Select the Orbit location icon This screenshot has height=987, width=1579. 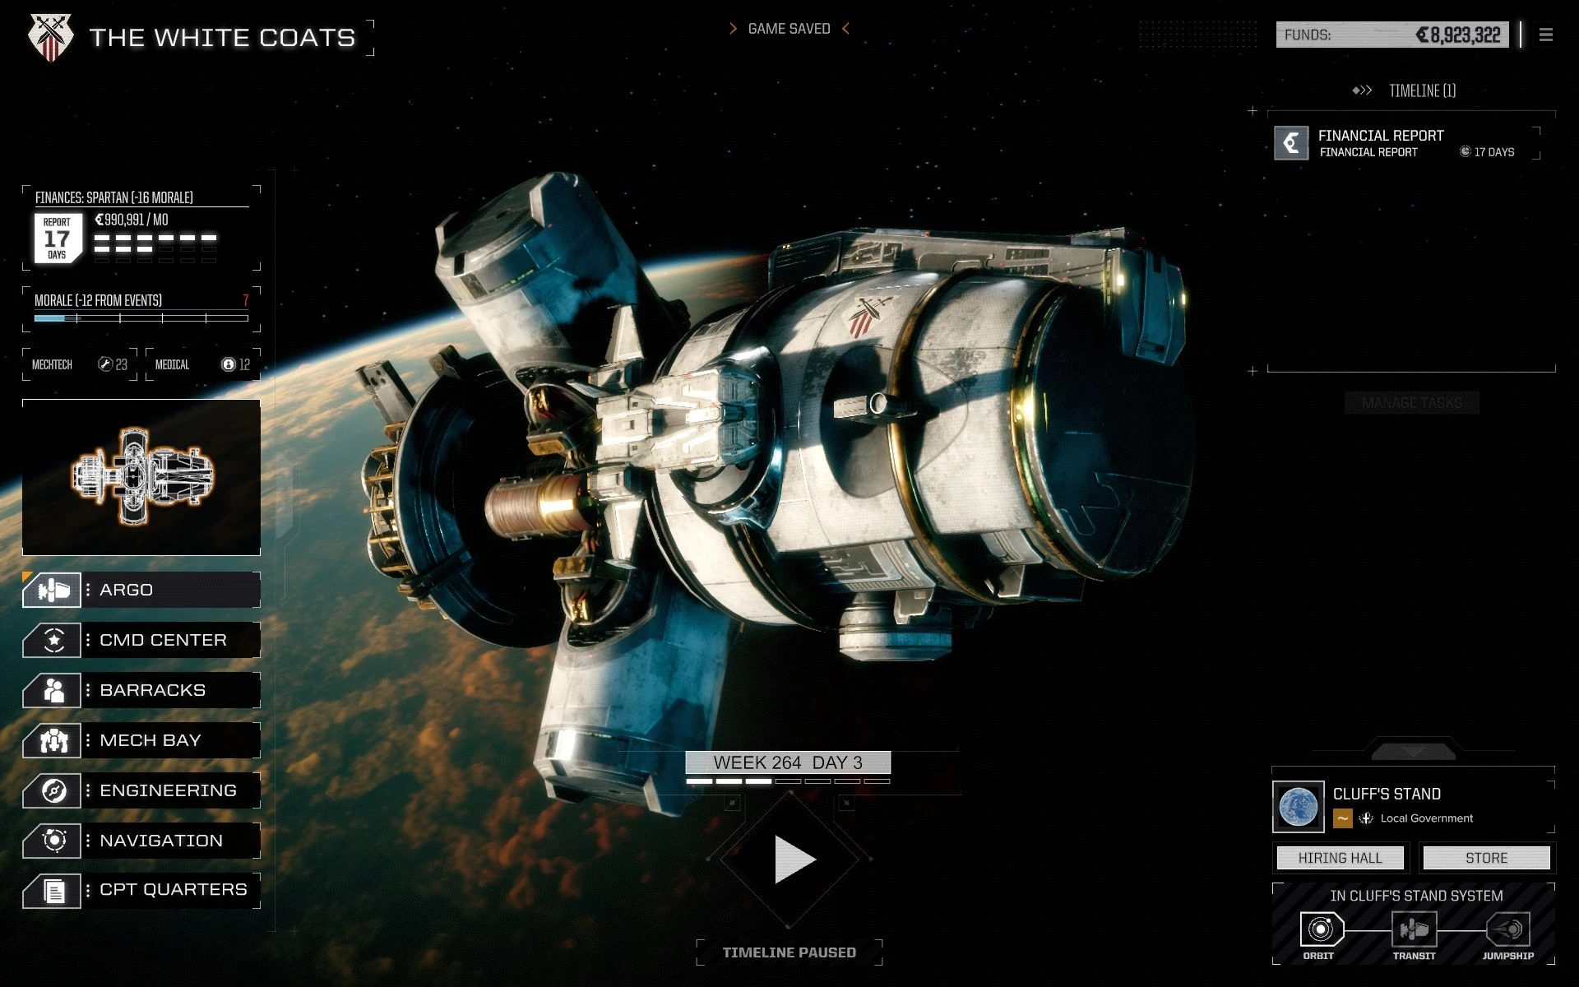point(1321,929)
